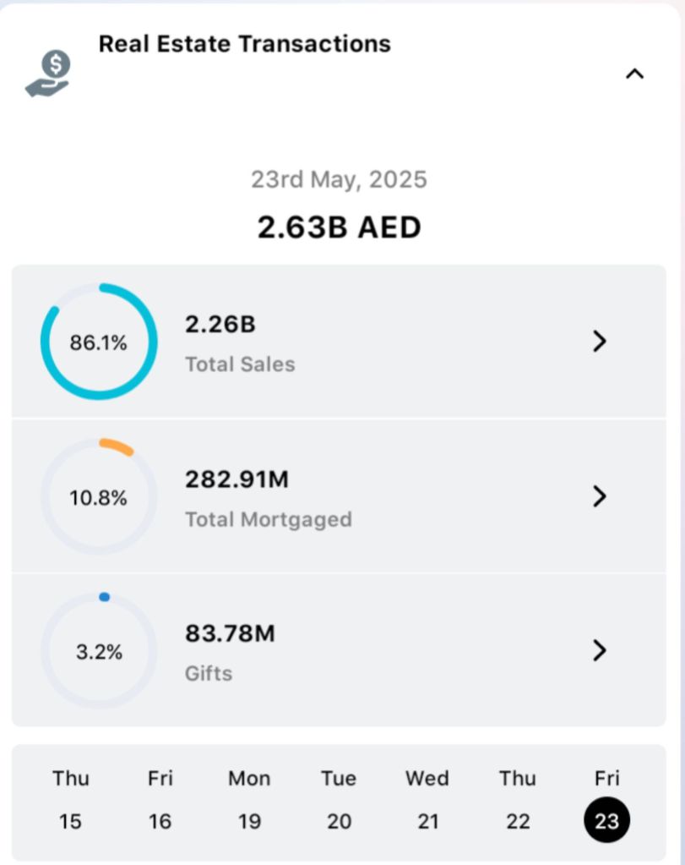Select Monday 19 in date strip
685x865 pixels.
coord(249,800)
